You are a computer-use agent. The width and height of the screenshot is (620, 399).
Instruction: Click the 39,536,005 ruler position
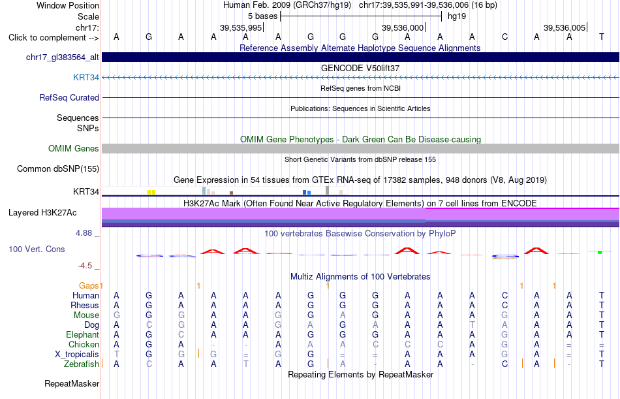click(565, 27)
